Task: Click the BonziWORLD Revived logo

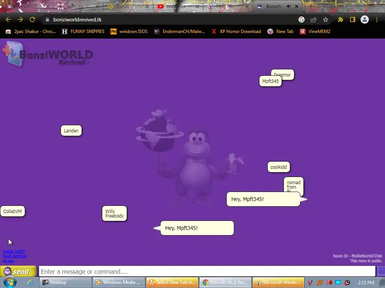Action: (x=48, y=54)
